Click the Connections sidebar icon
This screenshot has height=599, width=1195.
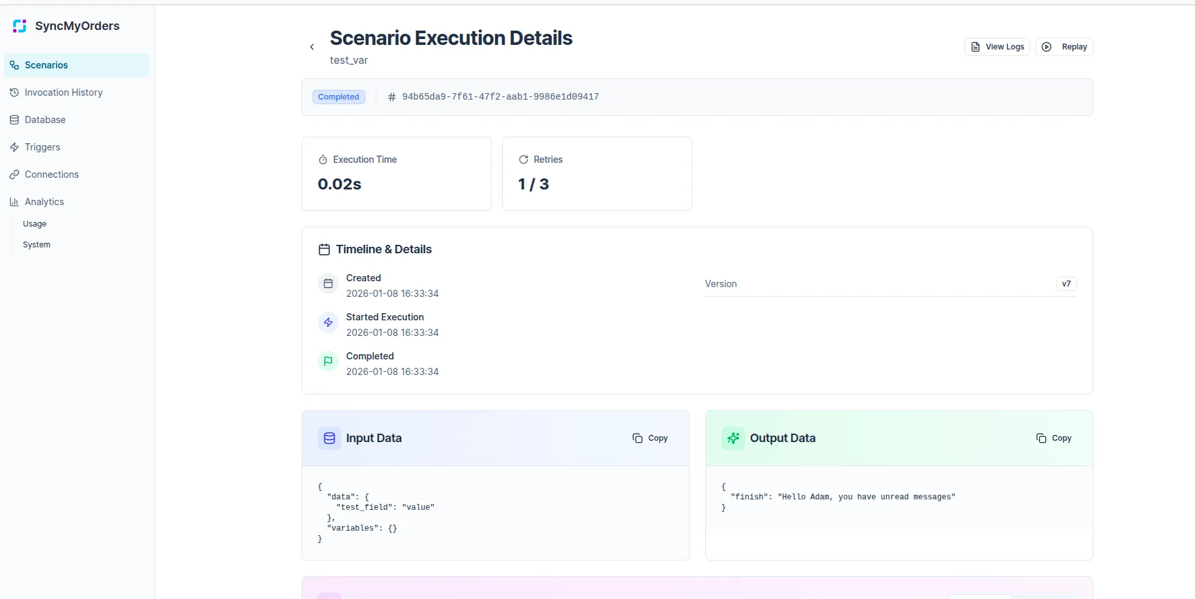[x=14, y=174]
